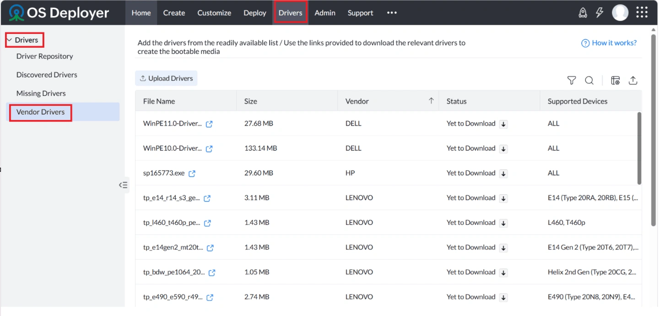Viewport: 660px width, 316px height.
Task: Download the WinPE10.0 DELL driver
Action: (x=503, y=148)
